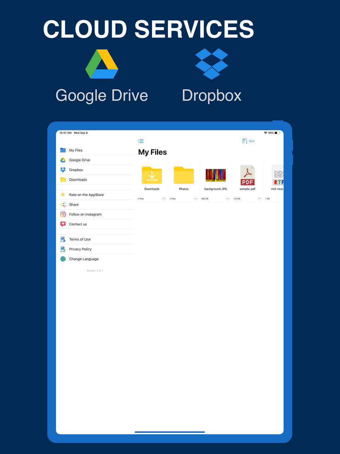The width and height of the screenshot is (340, 454).
Task: Open Terms of Use
Action: [95, 239]
